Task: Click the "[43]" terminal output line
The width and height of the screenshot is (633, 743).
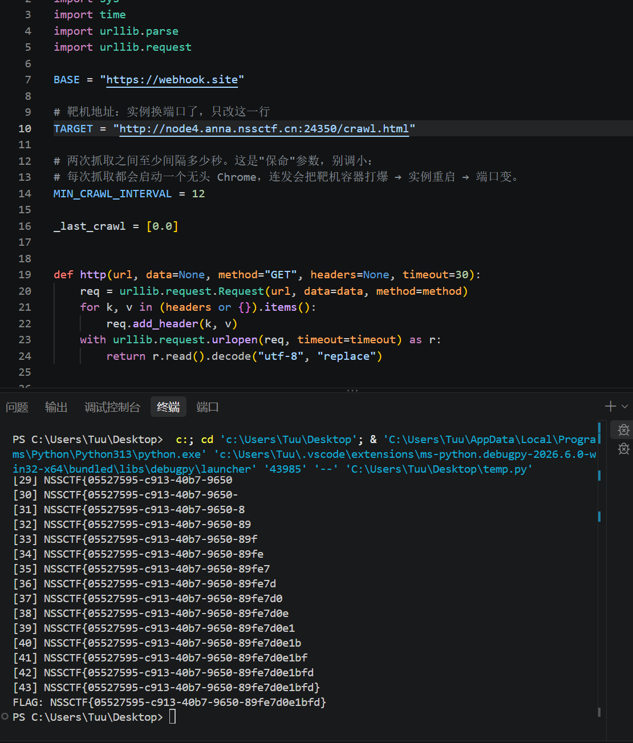Action: [167, 688]
